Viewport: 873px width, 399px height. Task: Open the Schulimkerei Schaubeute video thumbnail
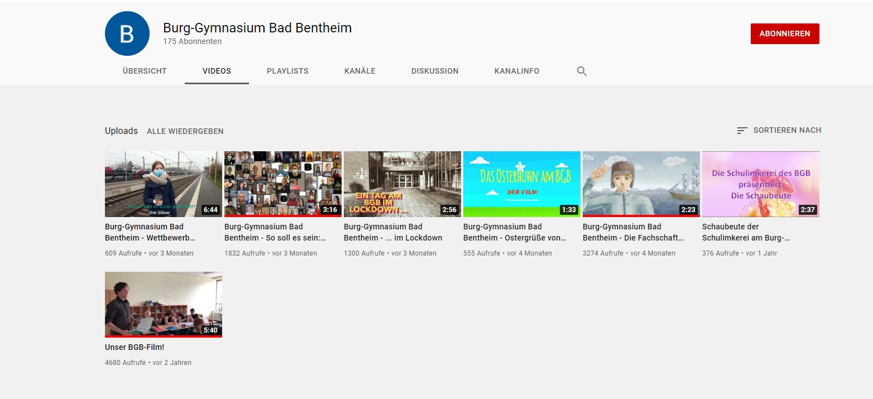click(761, 184)
